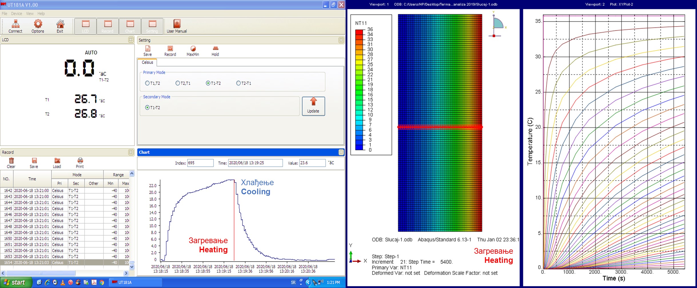The image size is (697, 288).
Task: Select the T2,T1 primary mode option
Action: [178, 83]
